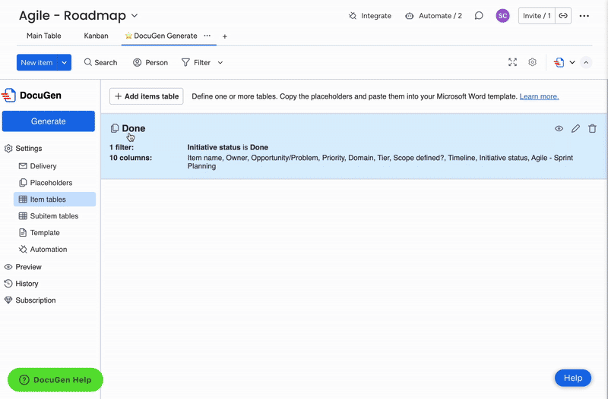
Task: Open Placeholders settings
Action: pyautogui.click(x=46, y=183)
